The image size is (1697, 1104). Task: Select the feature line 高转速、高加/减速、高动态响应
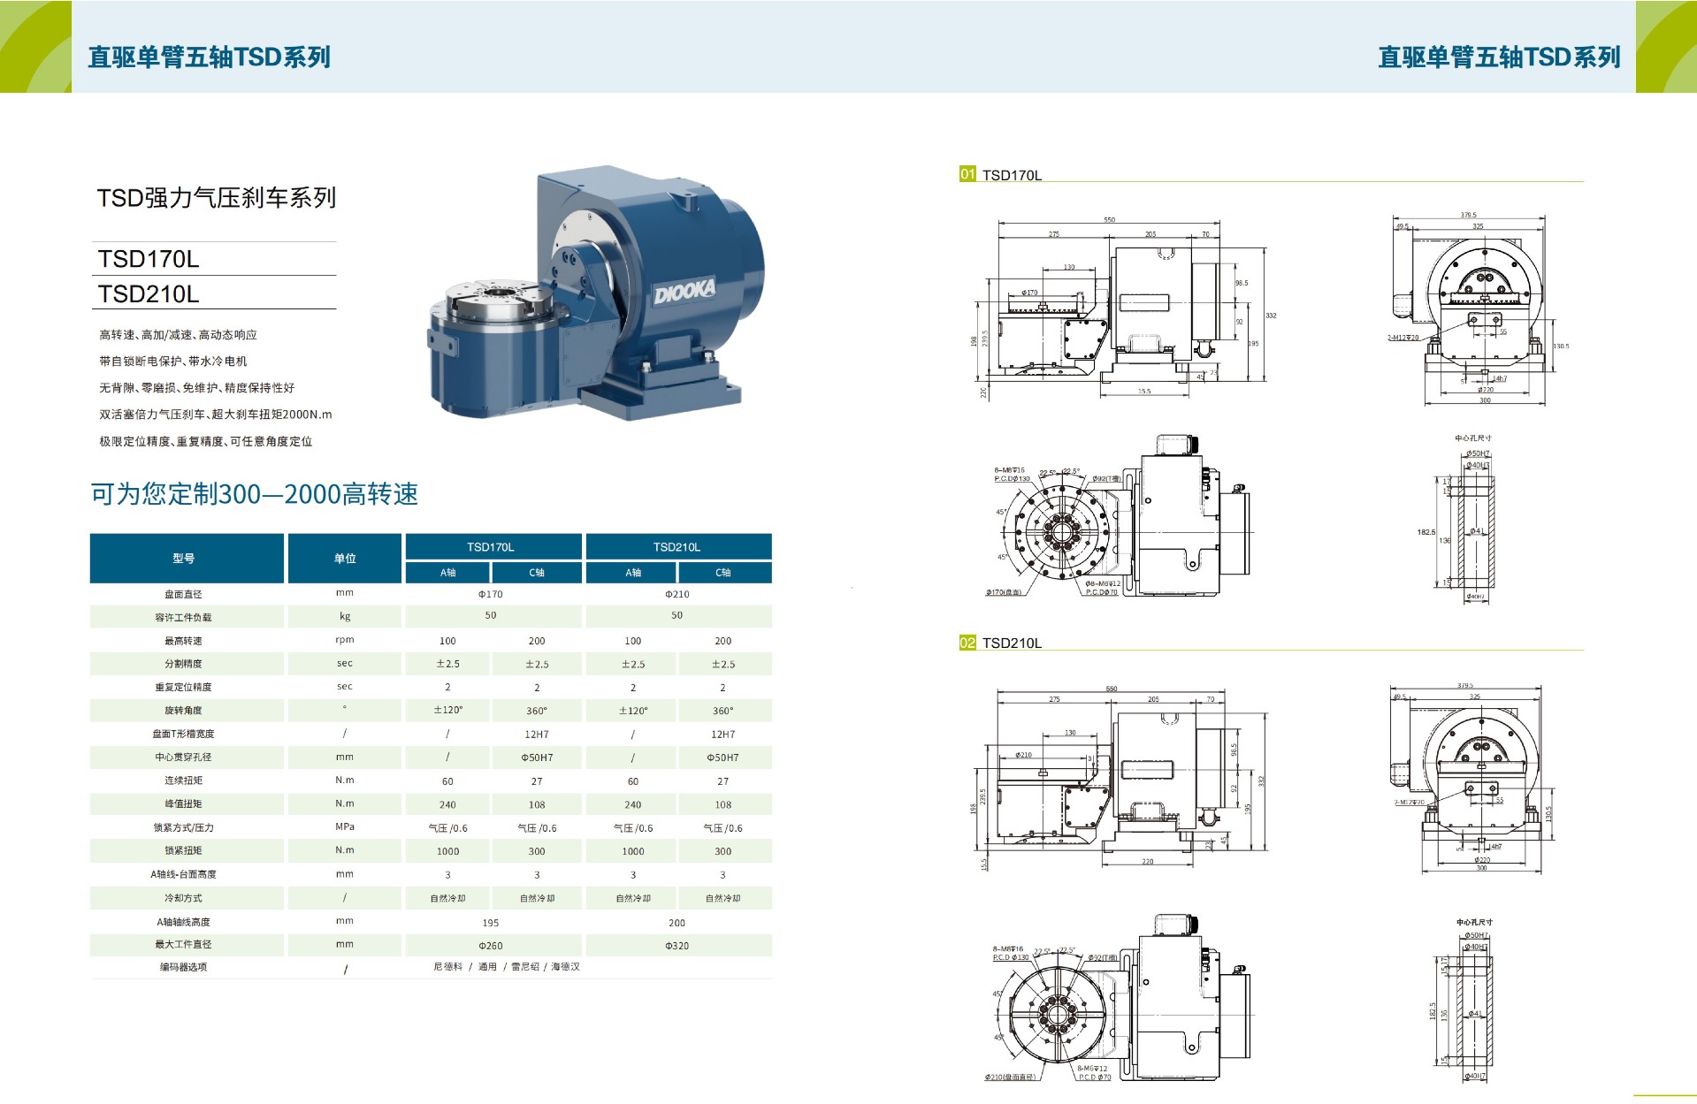[x=179, y=335]
